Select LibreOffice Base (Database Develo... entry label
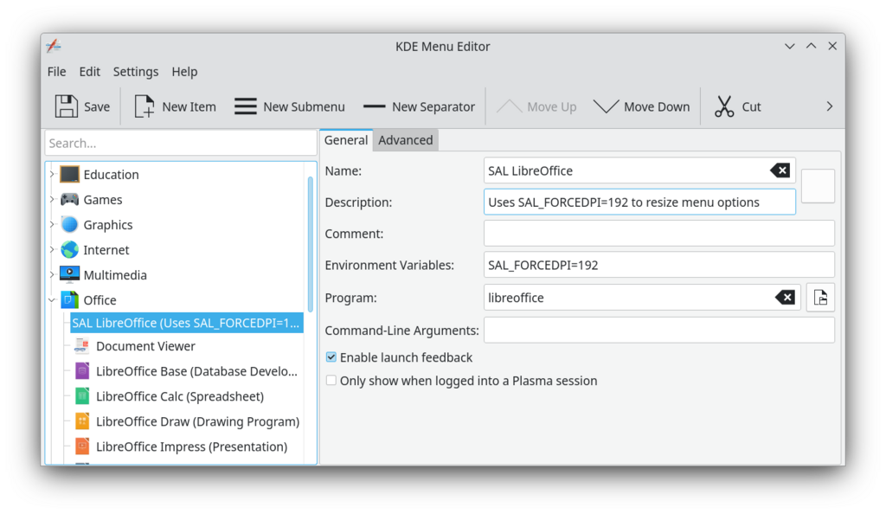The height and width of the screenshot is (514, 886). (196, 371)
